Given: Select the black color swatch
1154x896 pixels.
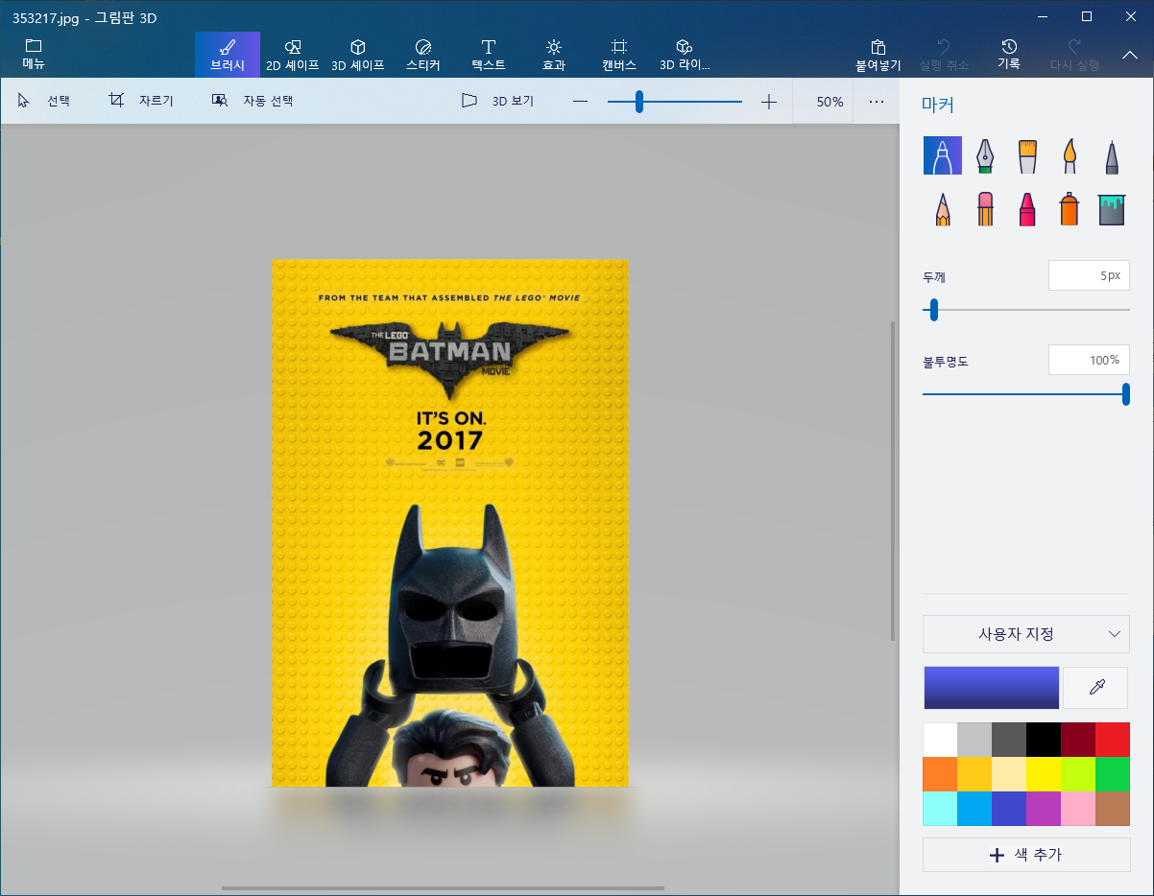Looking at the screenshot, I should tap(1044, 740).
